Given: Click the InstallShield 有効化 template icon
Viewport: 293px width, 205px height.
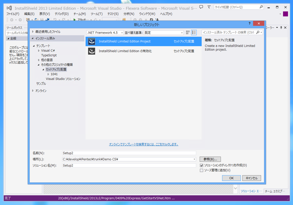Looking at the screenshot, I should coord(92,51).
